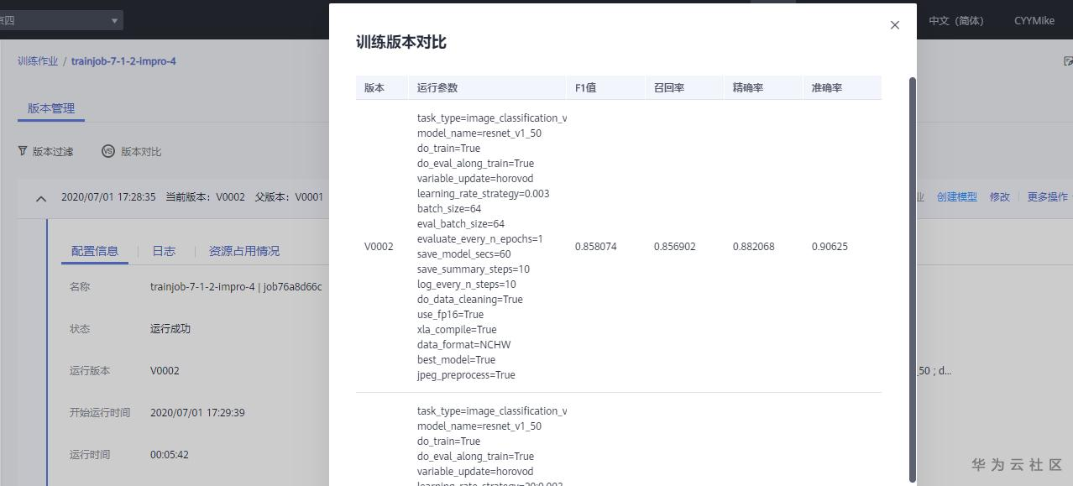Click the 版本对比 VS icon
The width and height of the screenshot is (1073, 486).
(107, 151)
